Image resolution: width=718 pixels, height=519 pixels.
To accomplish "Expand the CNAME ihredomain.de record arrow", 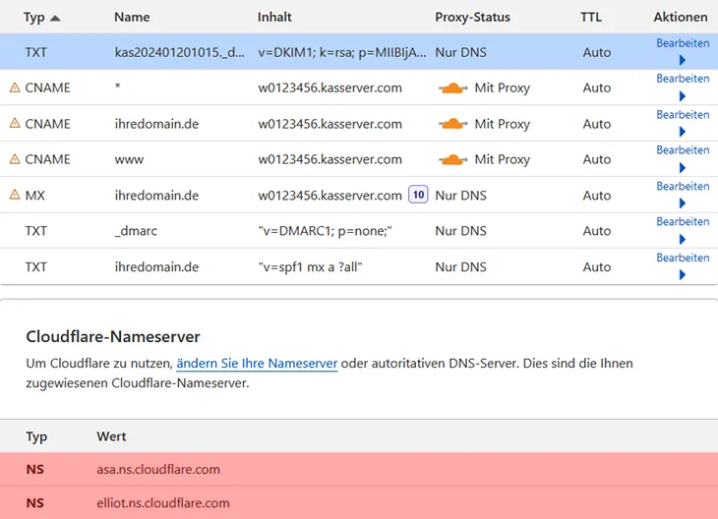I will [x=683, y=132].
